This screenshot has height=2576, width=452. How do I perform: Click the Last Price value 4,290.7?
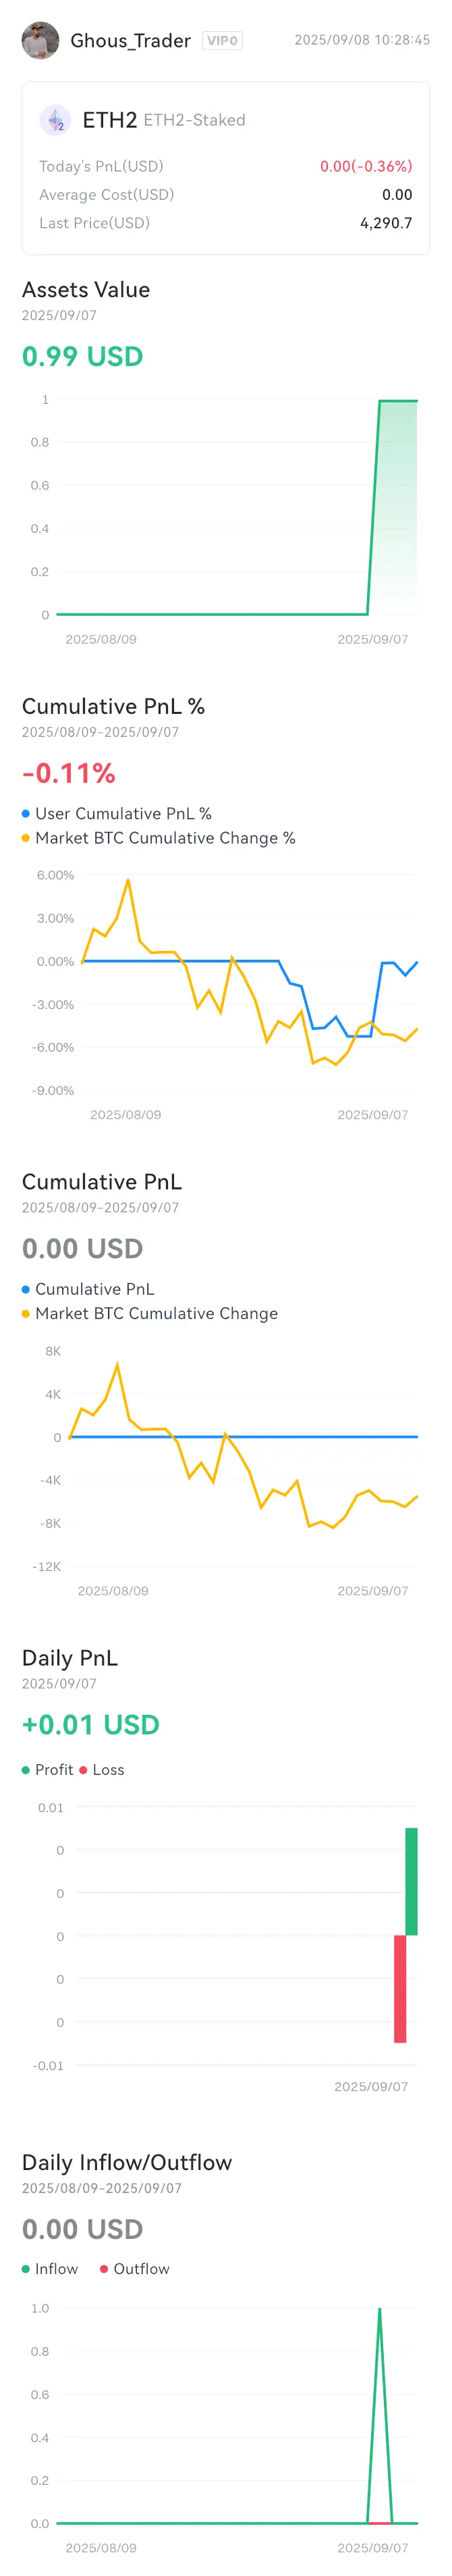(x=386, y=223)
